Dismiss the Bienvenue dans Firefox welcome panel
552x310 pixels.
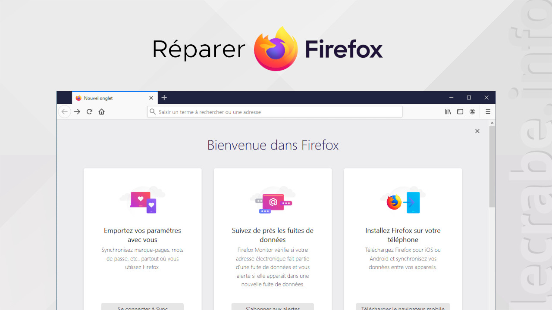477,131
